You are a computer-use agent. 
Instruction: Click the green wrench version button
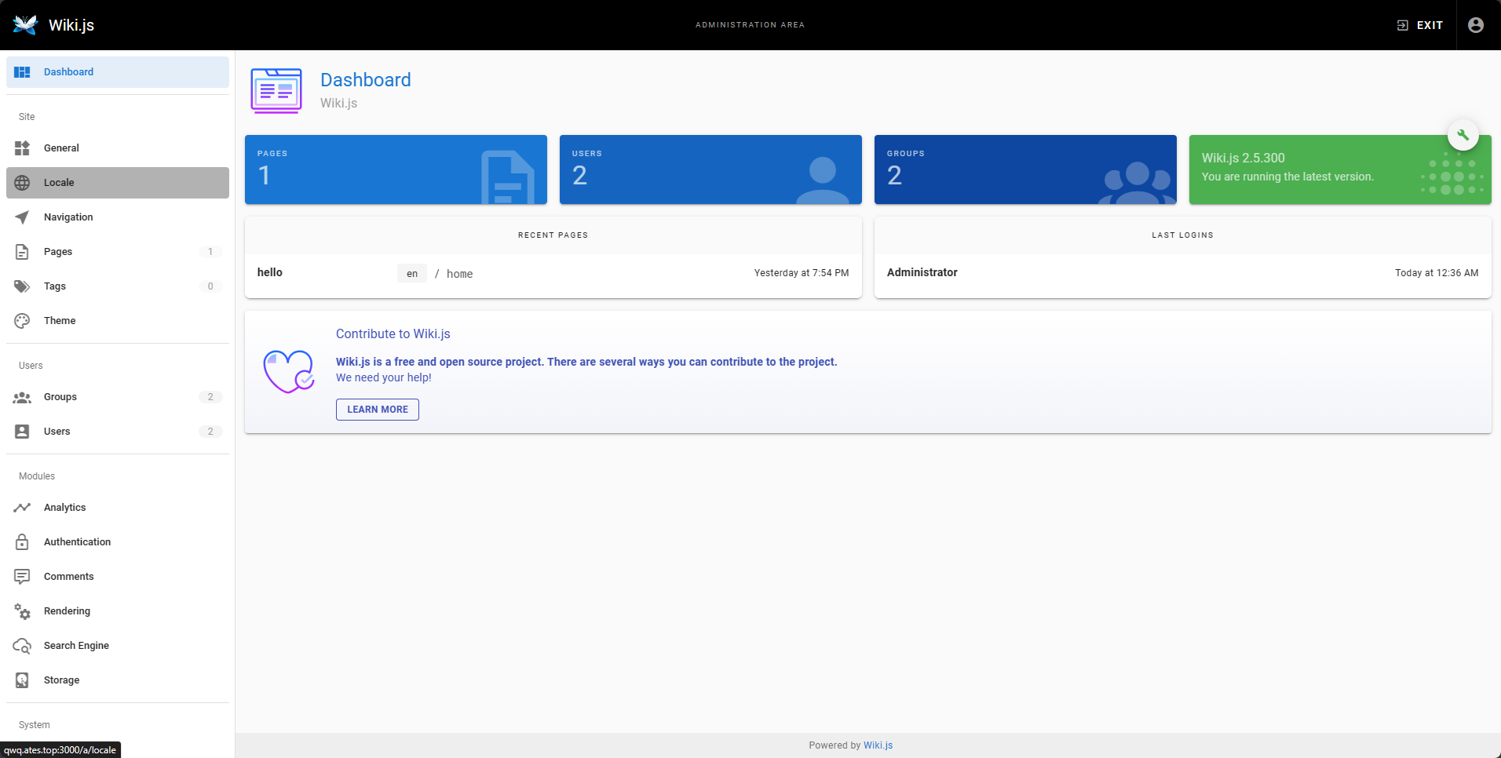[1463, 135]
